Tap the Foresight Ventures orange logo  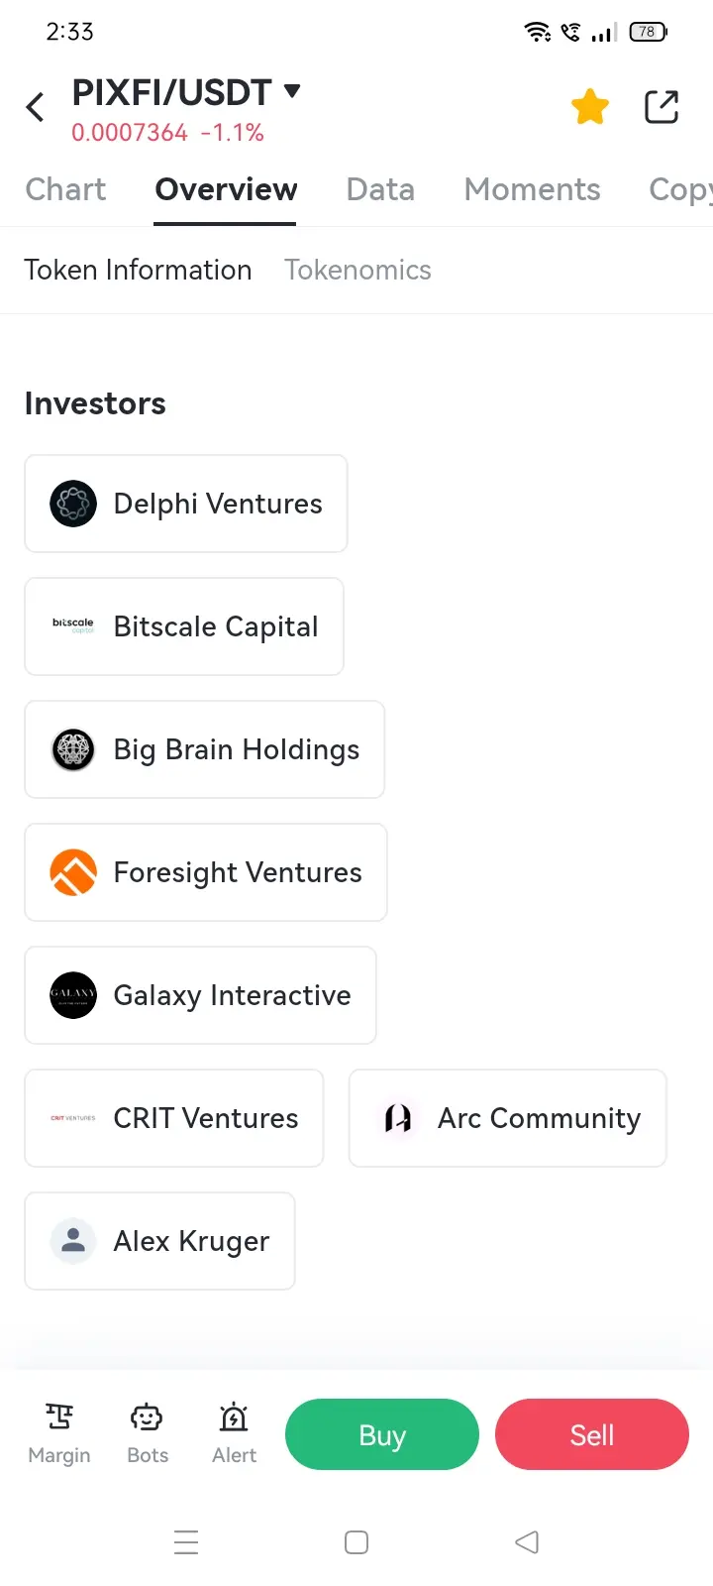(x=73, y=872)
